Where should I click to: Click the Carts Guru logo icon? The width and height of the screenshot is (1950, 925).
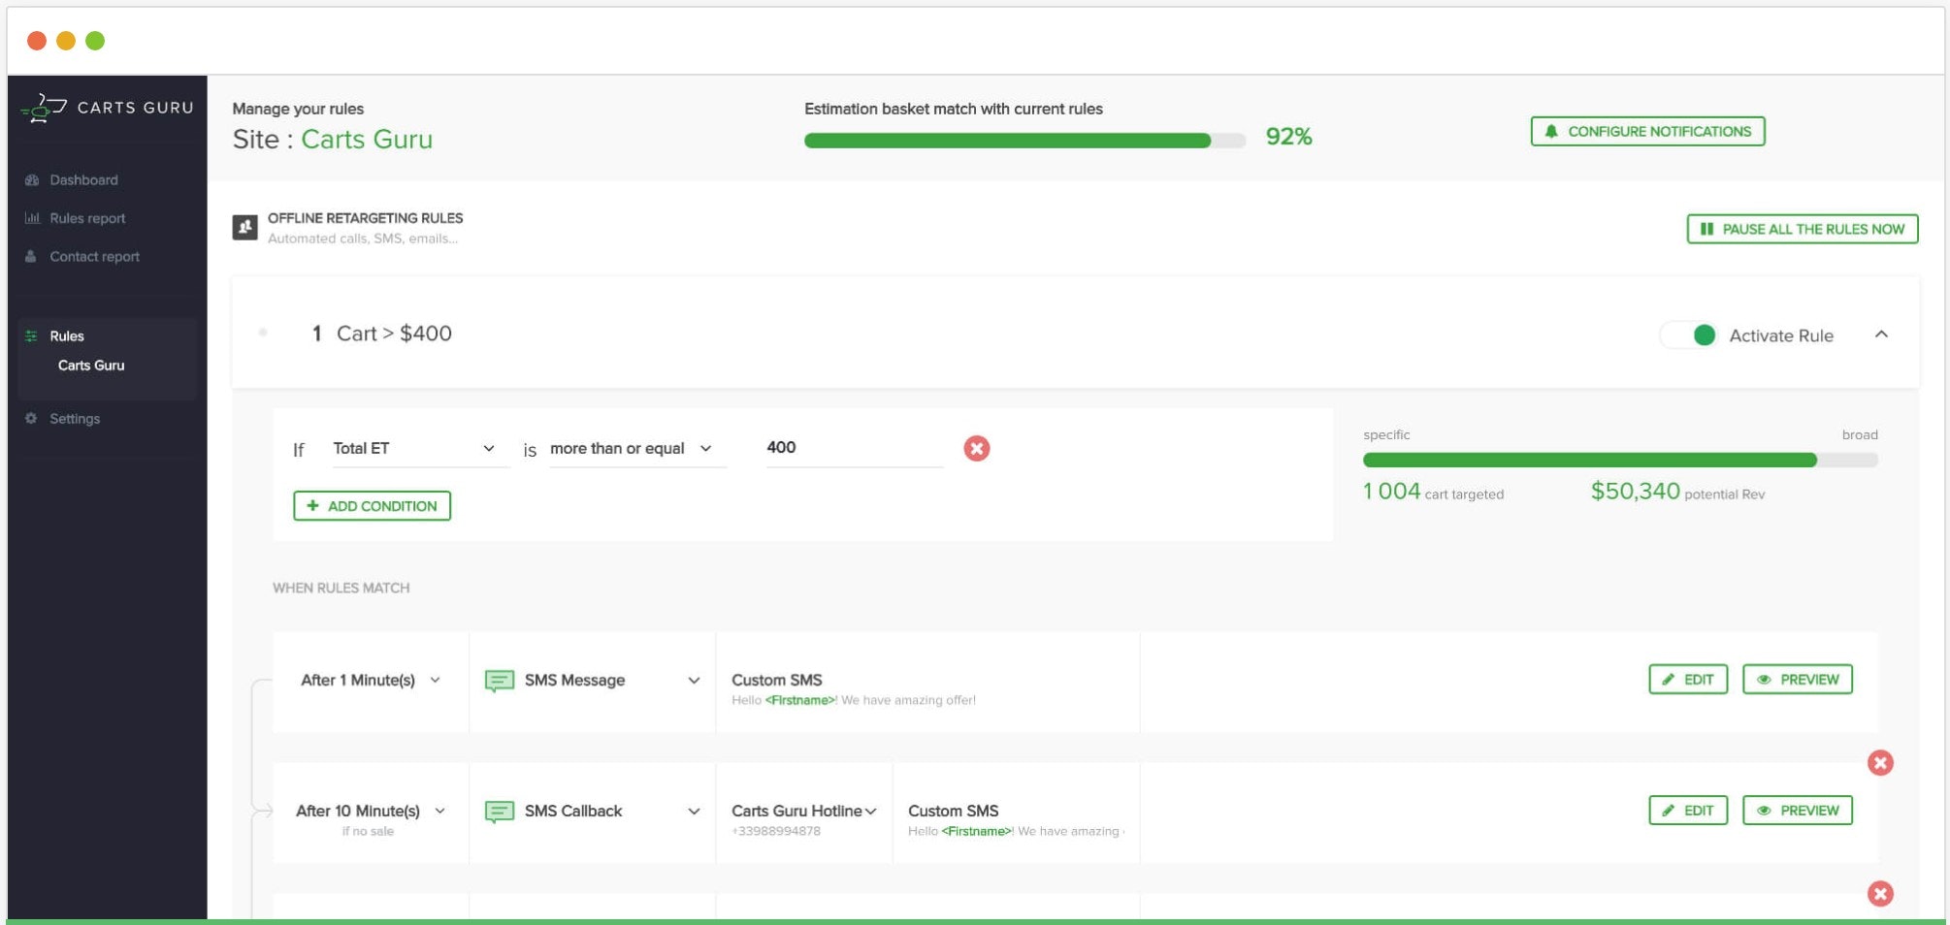44,107
